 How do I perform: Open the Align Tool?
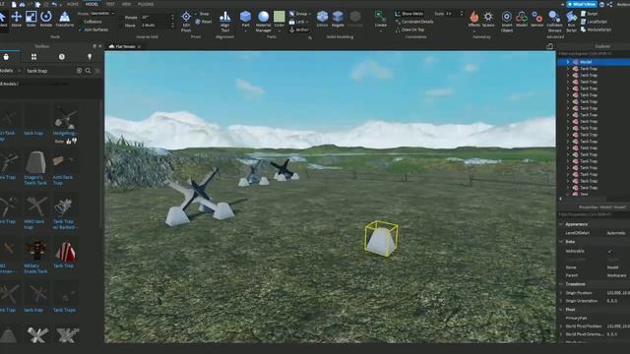225,22
